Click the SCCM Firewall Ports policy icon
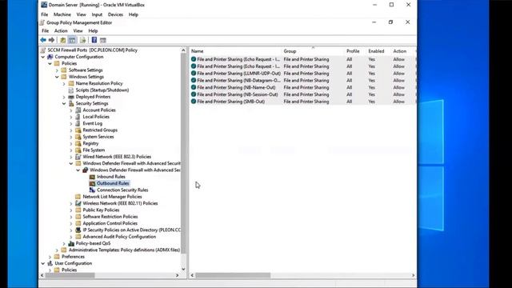 click(x=43, y=50)
